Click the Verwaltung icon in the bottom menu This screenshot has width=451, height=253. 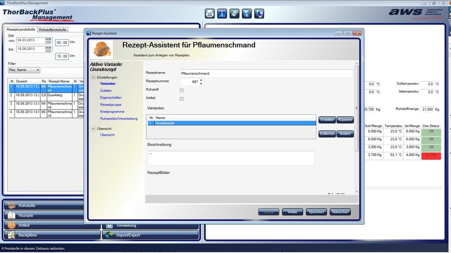click(x=109, y=226)
